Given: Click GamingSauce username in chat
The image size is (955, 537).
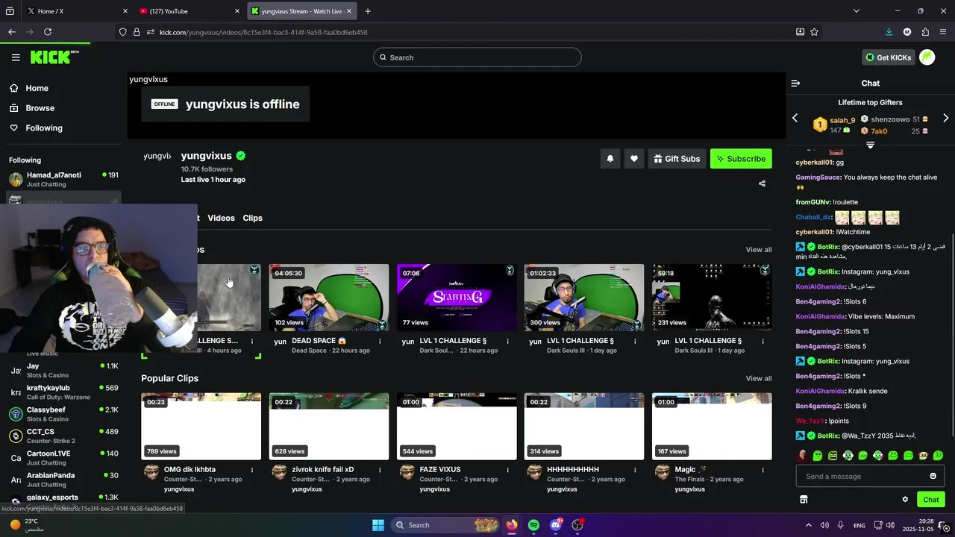Looking at the screenshot, I should click(818, 178).
